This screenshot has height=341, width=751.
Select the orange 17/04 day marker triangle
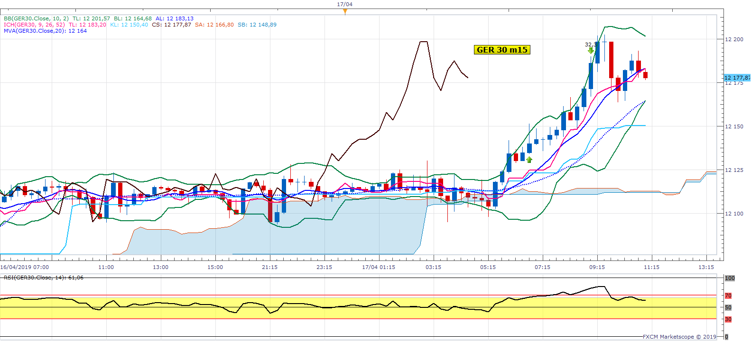[345, 11]
